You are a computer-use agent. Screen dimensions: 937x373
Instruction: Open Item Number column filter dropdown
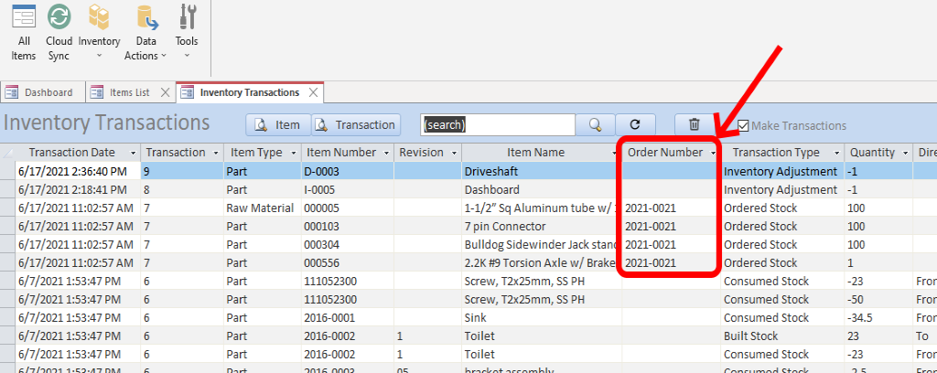click(387, 153)
